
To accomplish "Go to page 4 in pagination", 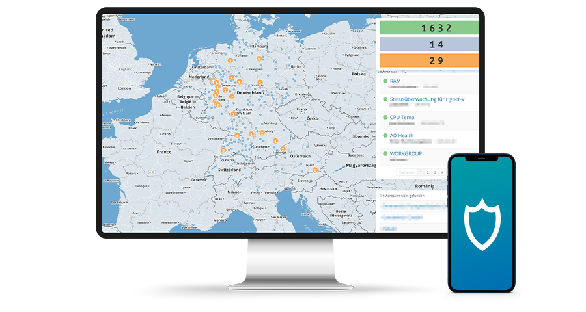I will 443,172.
